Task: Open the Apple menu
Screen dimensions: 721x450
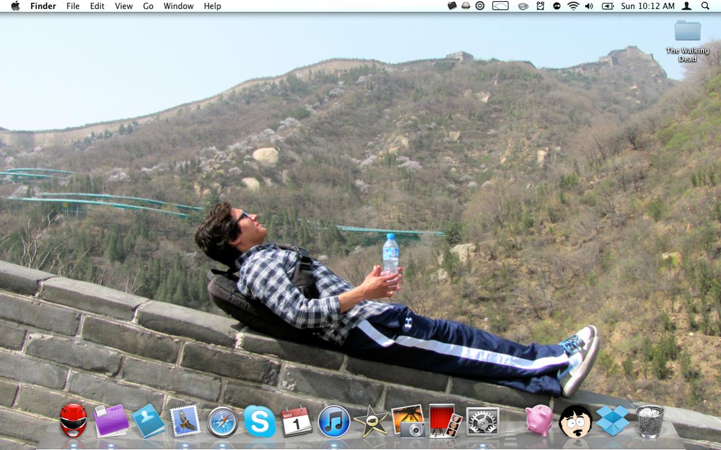Action: tap(15, 6)
